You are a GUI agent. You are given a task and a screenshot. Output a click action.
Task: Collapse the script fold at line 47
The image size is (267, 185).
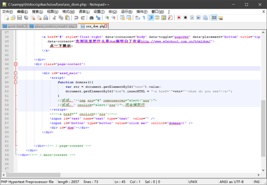coord(16,78)
